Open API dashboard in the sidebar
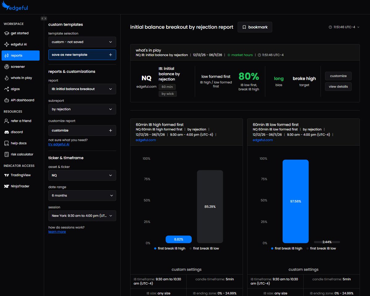 (x=20, y=100)
